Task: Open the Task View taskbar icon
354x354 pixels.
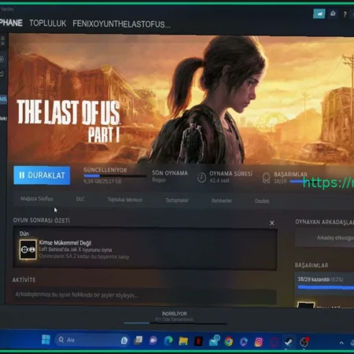Action: 138,341
